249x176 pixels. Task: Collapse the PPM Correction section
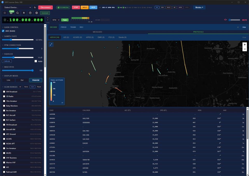(12, 45)
